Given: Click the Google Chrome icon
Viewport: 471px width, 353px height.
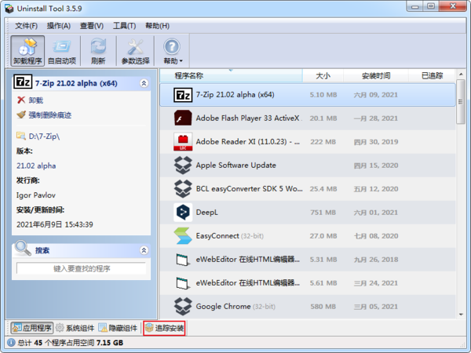Looking at the screenshot, I should pyautogui.click(x=183, y=307).
